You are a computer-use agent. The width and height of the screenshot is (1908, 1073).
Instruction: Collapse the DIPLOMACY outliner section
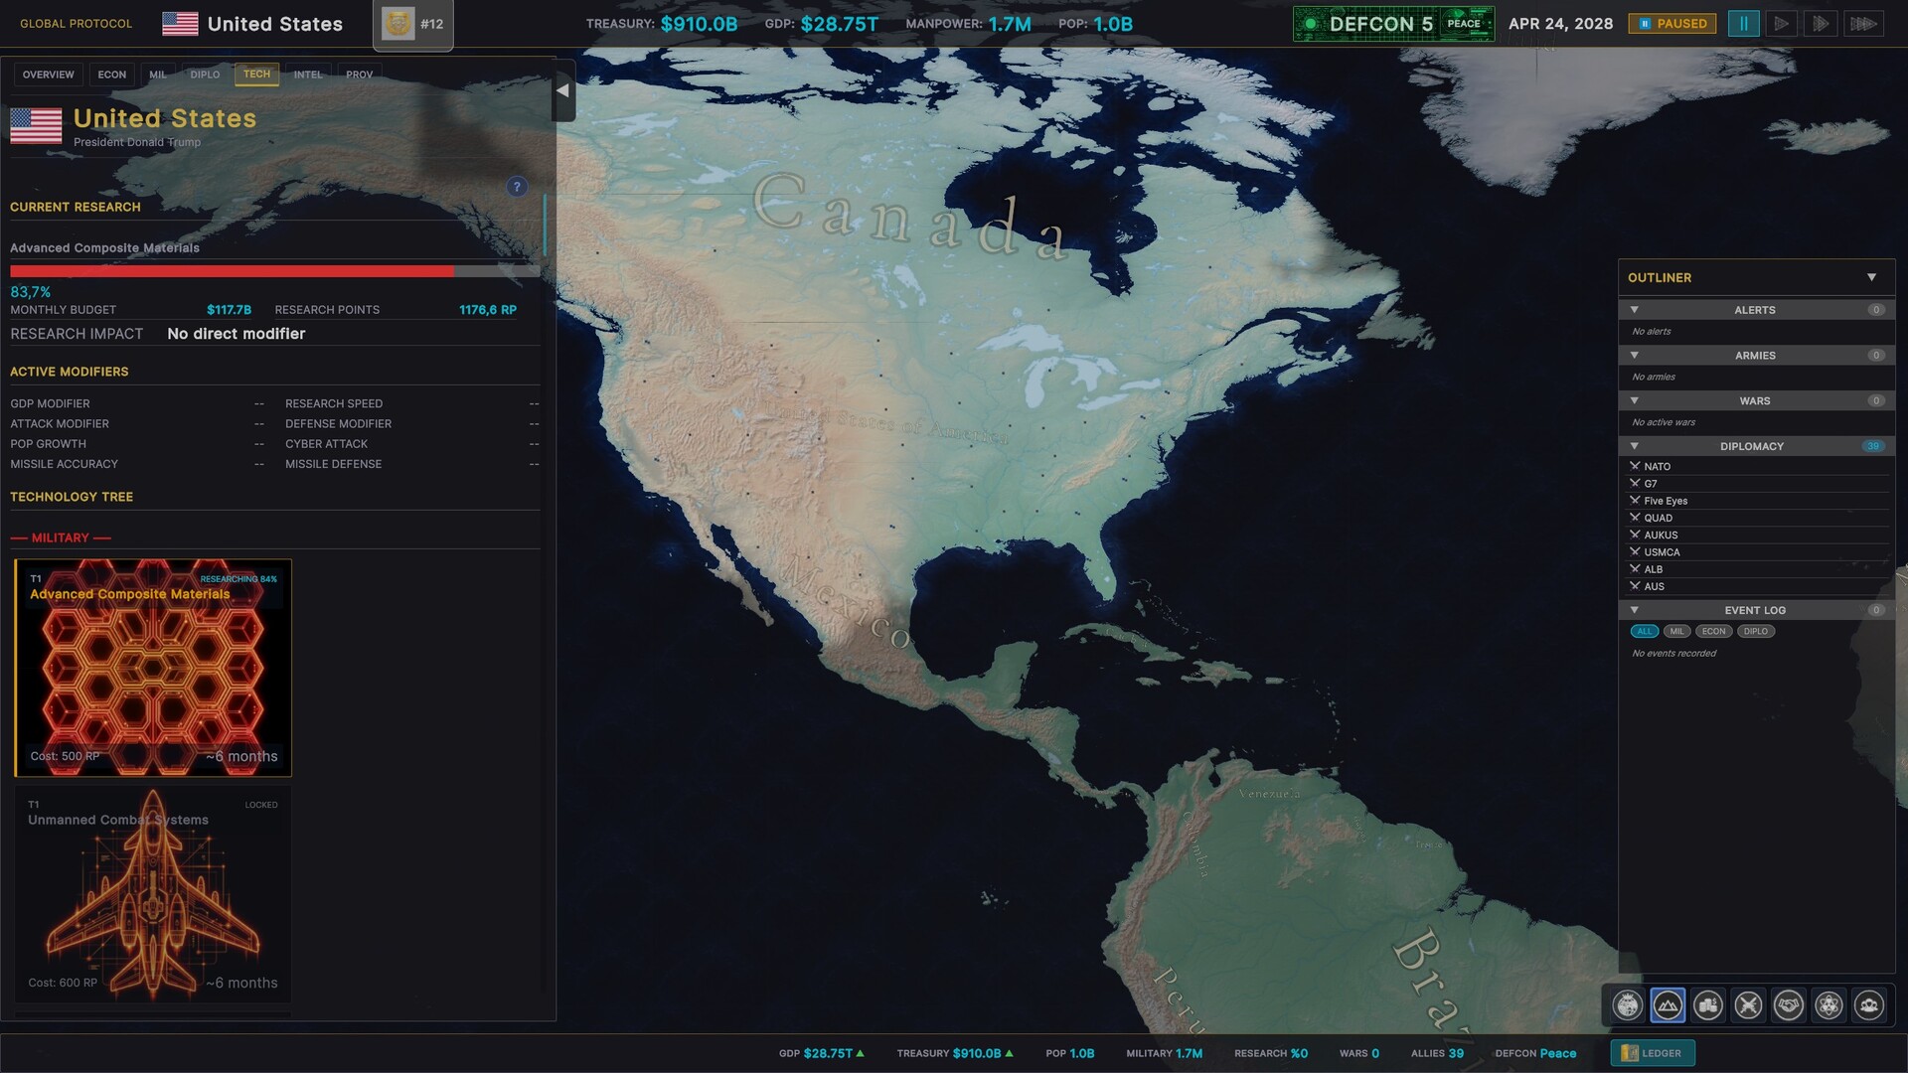pyautogui.click(x=1635, y=446)
